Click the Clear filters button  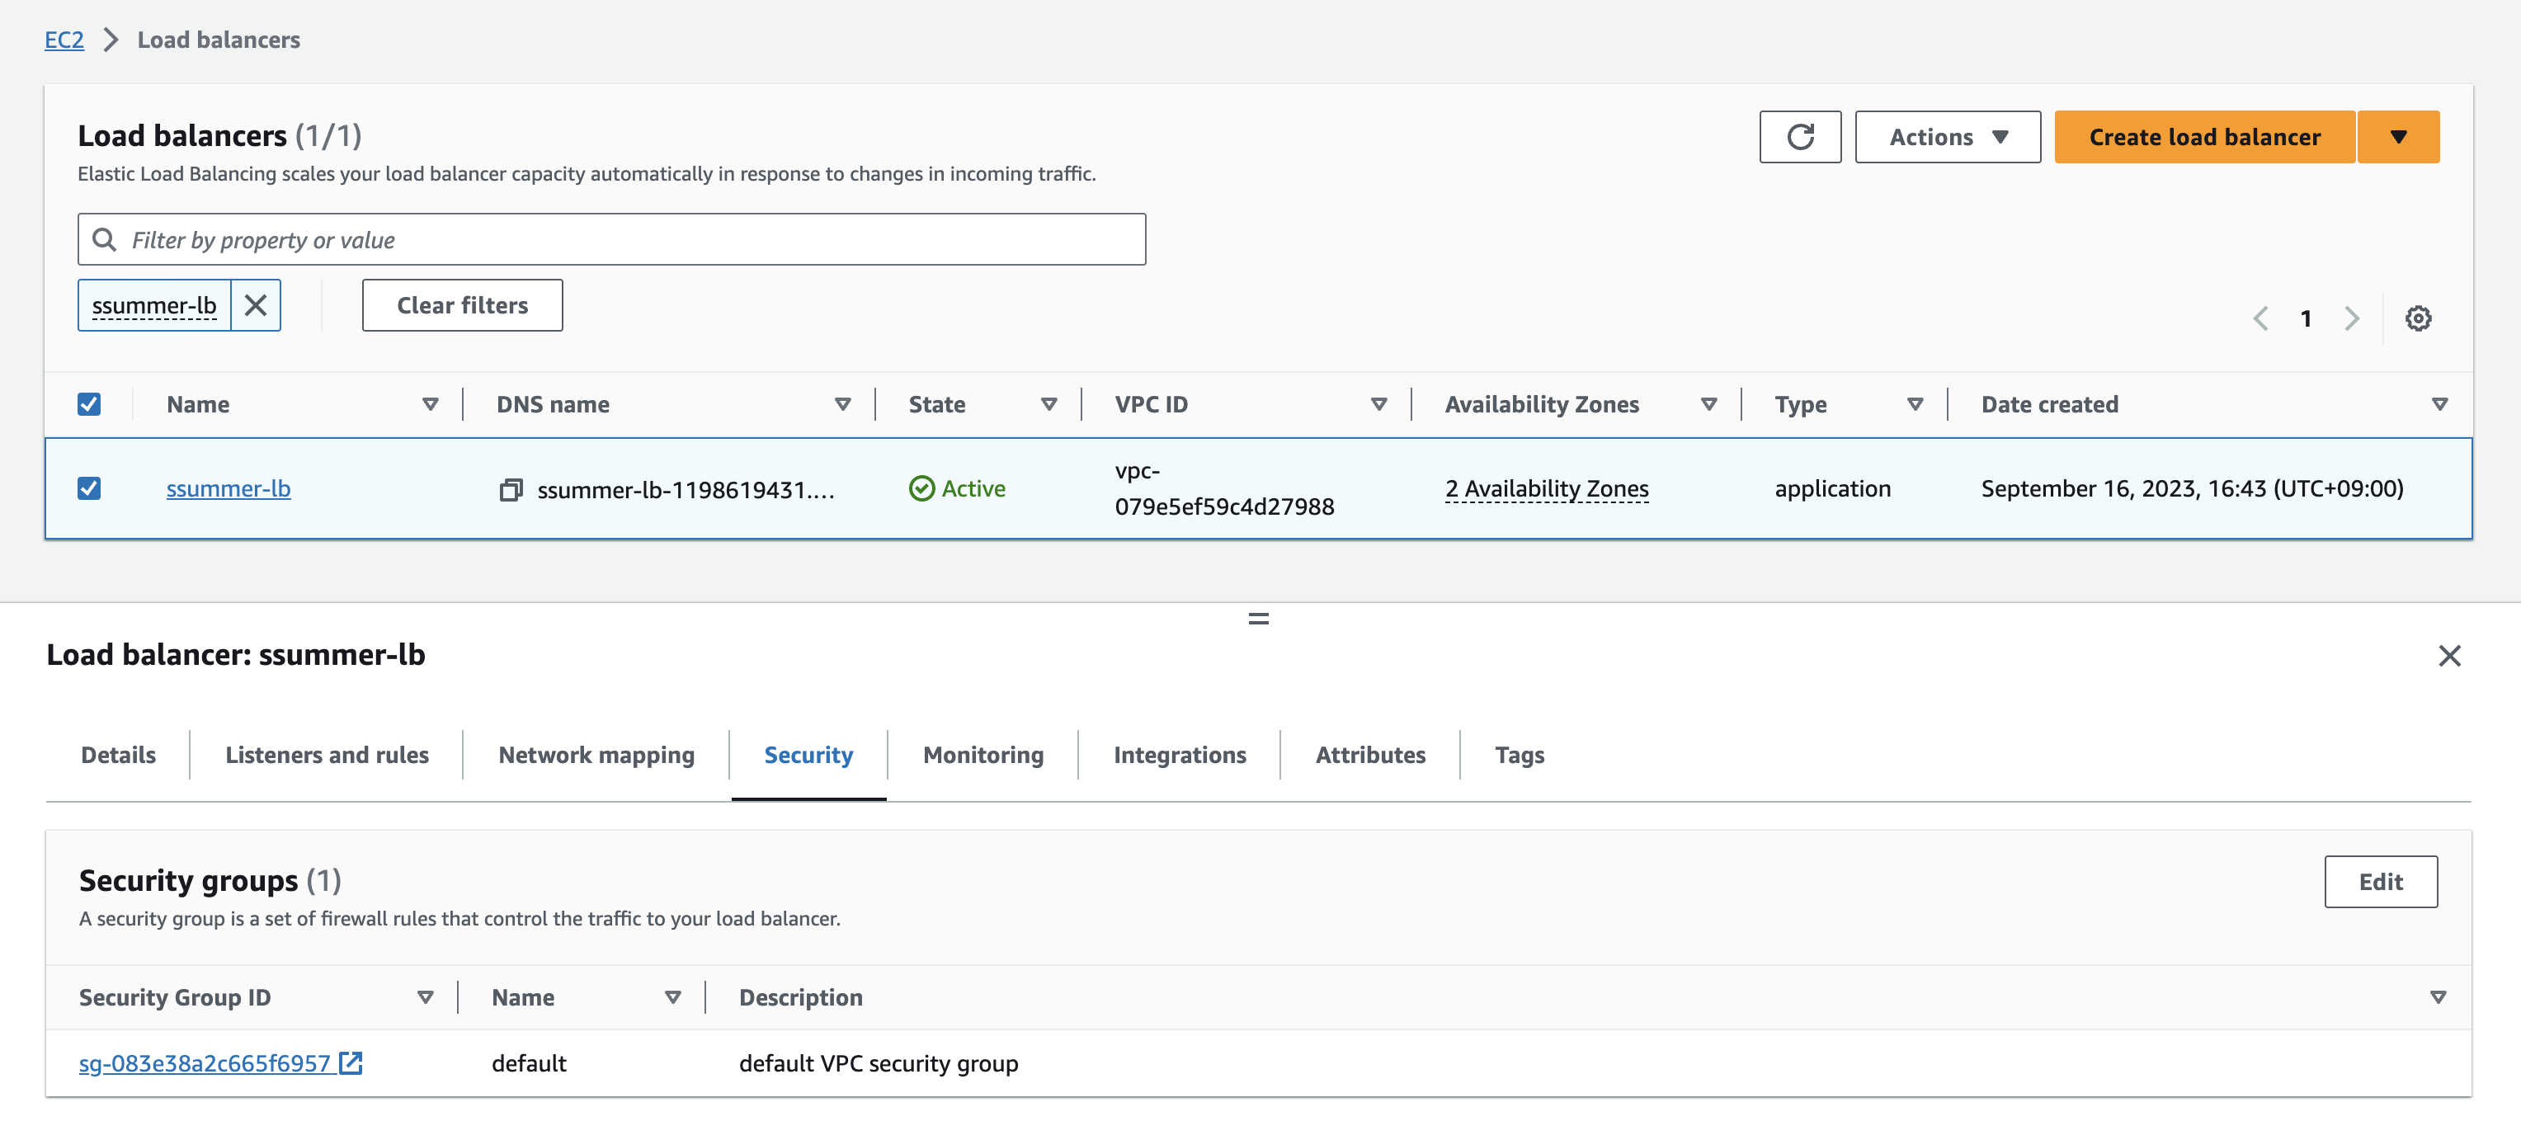click(x=462, y=305)
